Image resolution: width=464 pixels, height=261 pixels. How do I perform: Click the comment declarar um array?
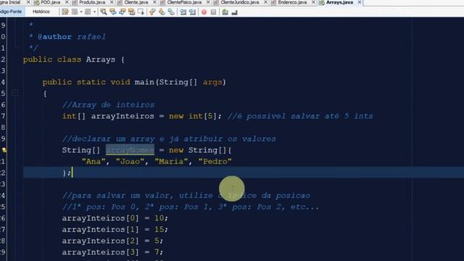(169, 138)
